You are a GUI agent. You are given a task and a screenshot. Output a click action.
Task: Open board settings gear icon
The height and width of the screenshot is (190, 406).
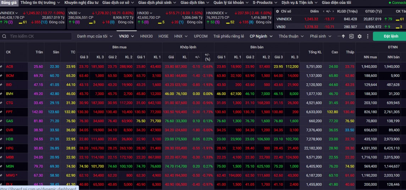(360, 36)
